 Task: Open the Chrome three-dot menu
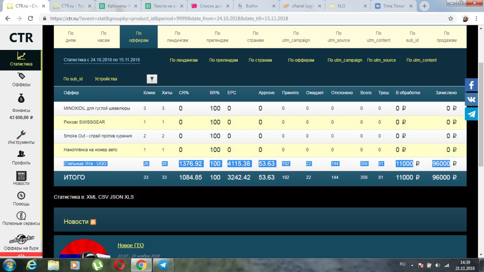point(477,19)
